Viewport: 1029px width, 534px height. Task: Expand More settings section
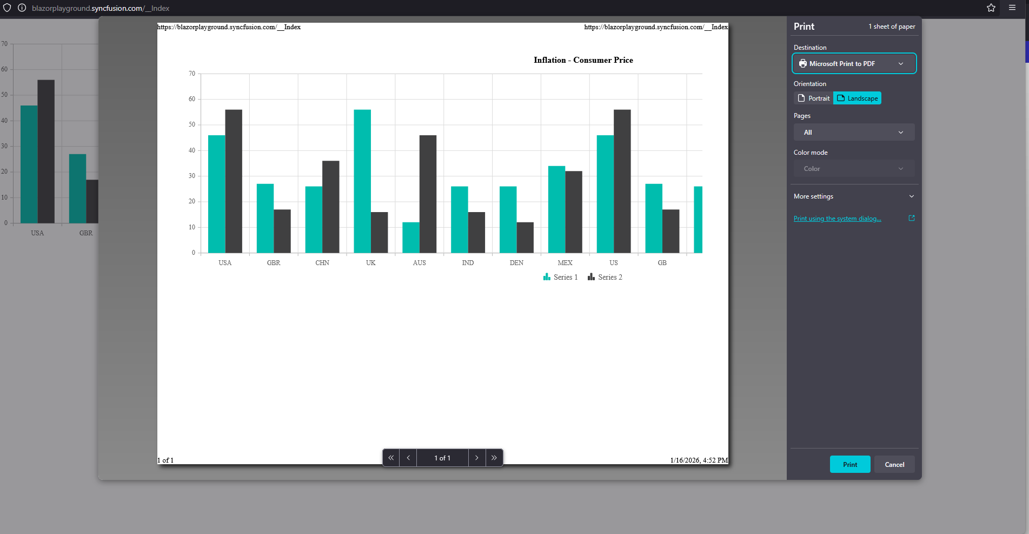(854, 196)
